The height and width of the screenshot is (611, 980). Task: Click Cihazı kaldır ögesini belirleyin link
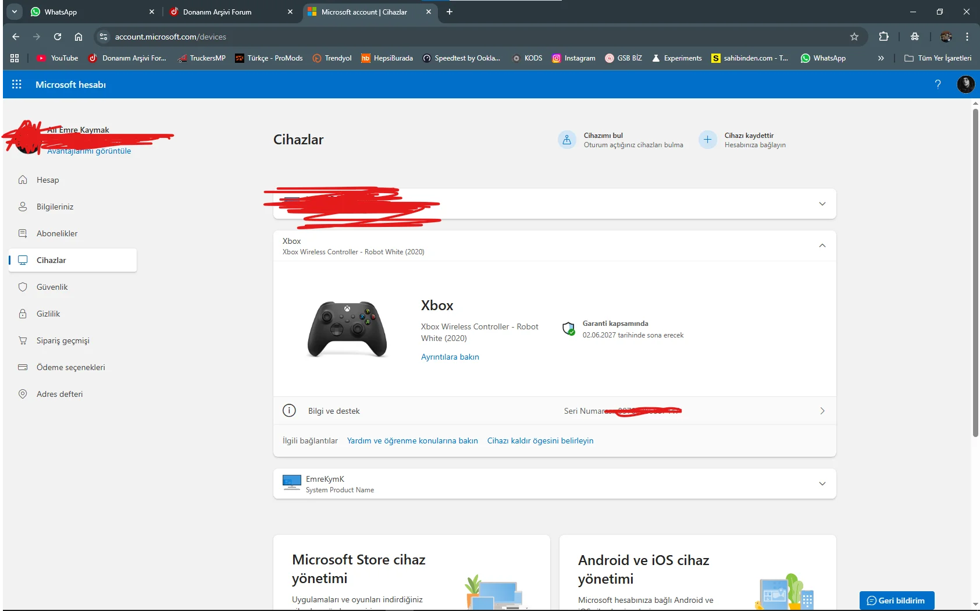540,441
